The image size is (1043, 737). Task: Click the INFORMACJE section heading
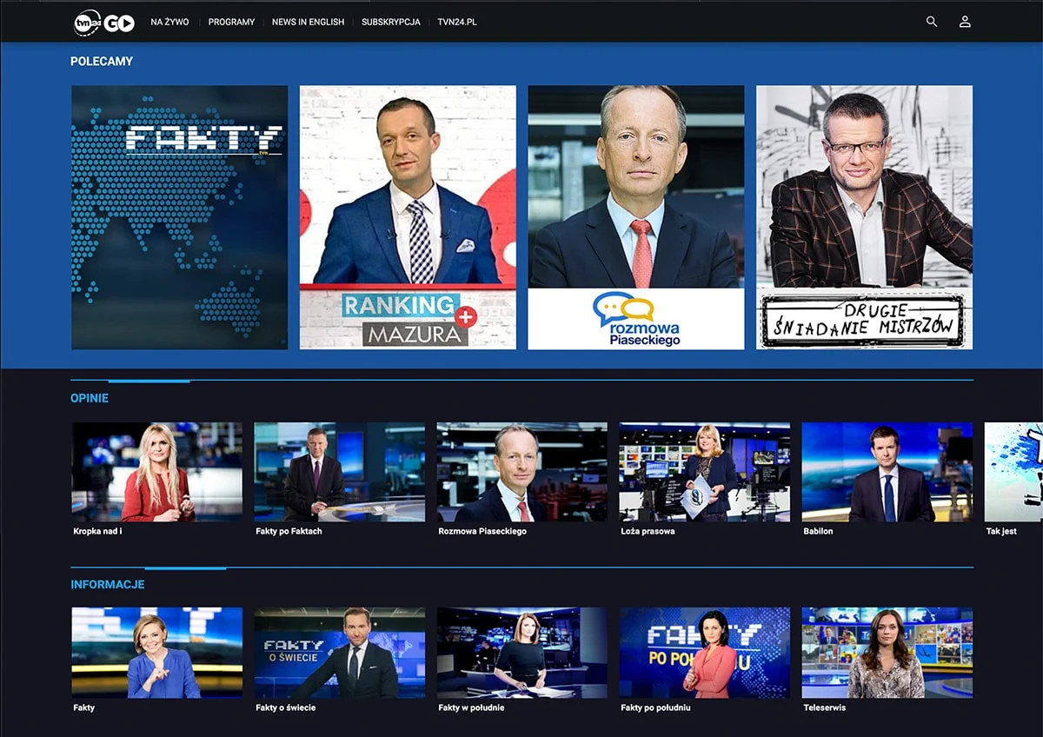coord(108,585)
